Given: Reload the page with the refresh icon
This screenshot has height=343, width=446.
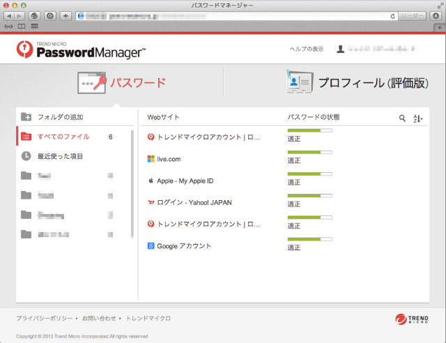Looking at the screenshot, I should 392,16.
